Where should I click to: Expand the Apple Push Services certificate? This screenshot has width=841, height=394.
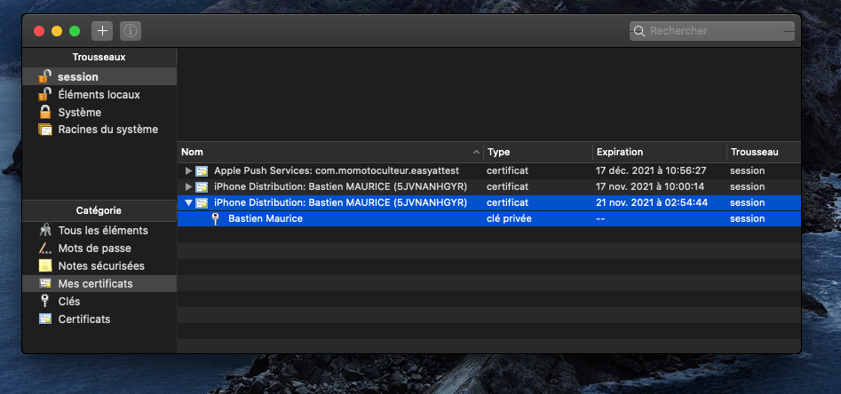tap(187, 170)
